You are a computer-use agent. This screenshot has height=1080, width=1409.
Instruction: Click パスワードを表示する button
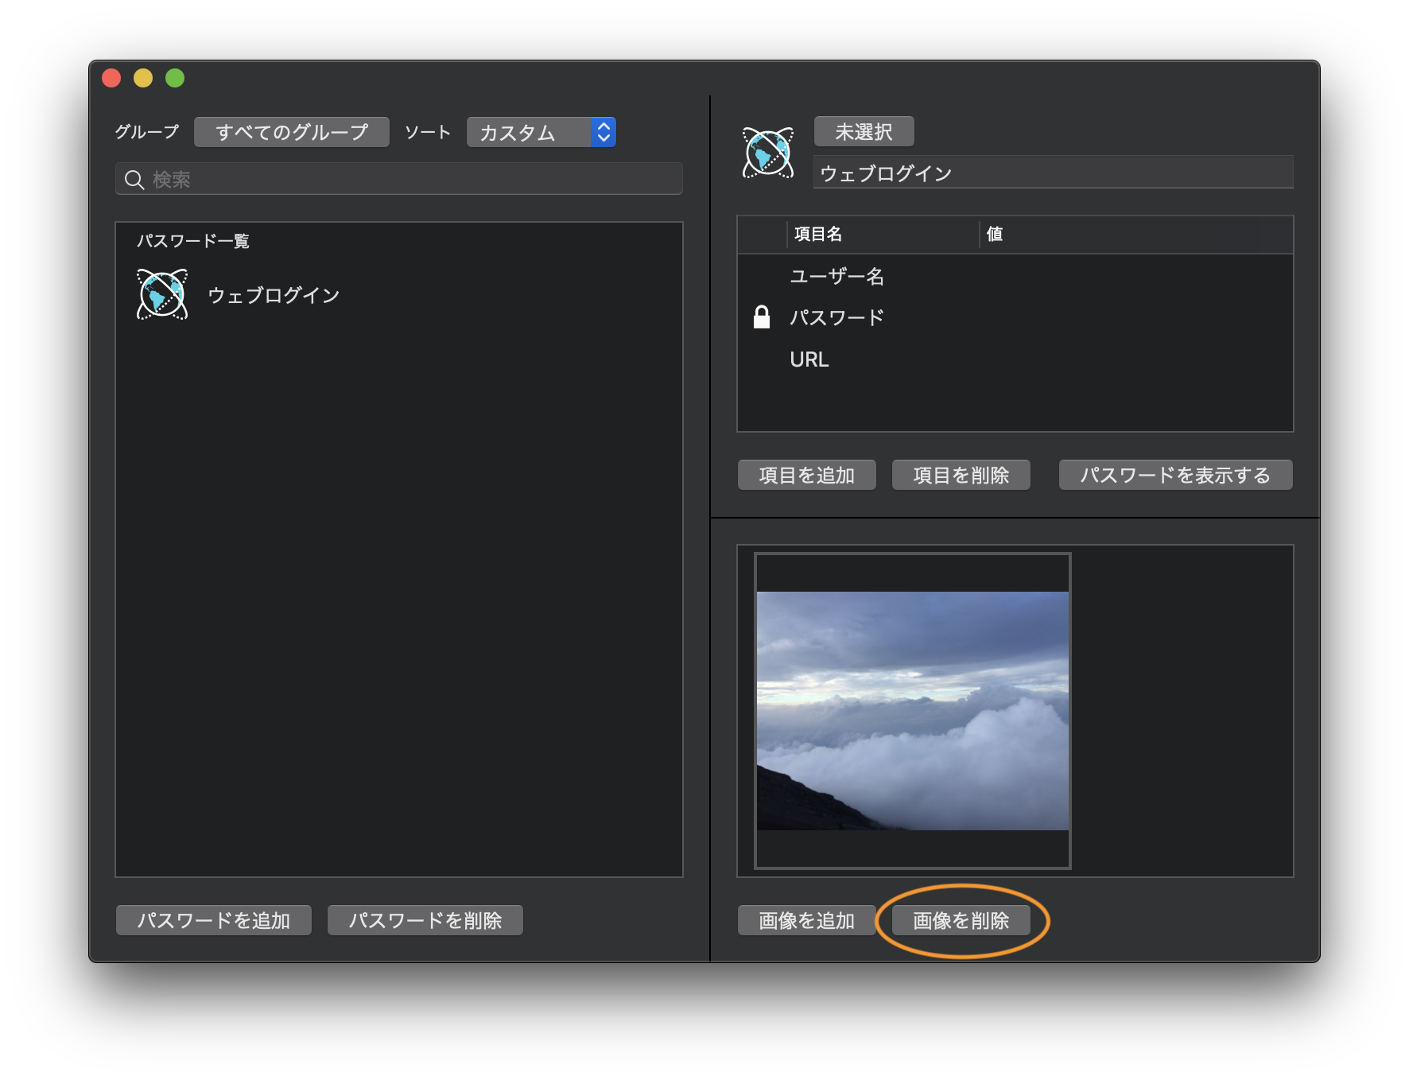(1176, 475)
